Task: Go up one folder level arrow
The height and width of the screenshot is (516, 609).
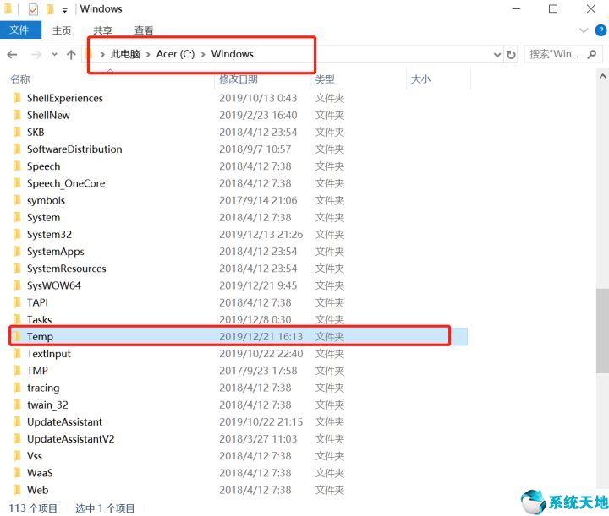Action: pyautogui.click(x=71, y=54)
